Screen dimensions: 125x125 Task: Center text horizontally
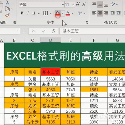pos(100,13)
